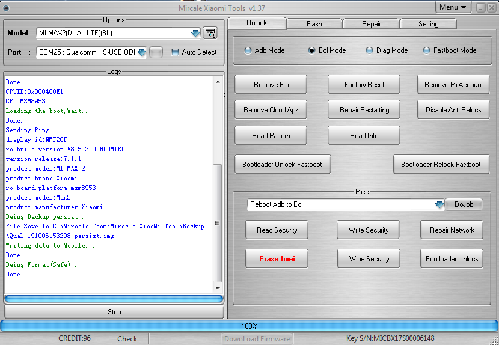Click the blank button beside the Port combo
Screen dimensions: 499x345
[156, 52]
